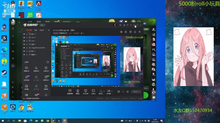Open clock showing 21:09 in taskbar

(155, 121)
